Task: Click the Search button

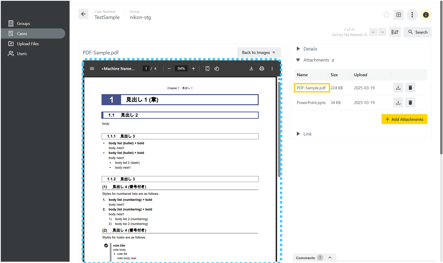Action: pyautogui.click(x=418, y=32)
